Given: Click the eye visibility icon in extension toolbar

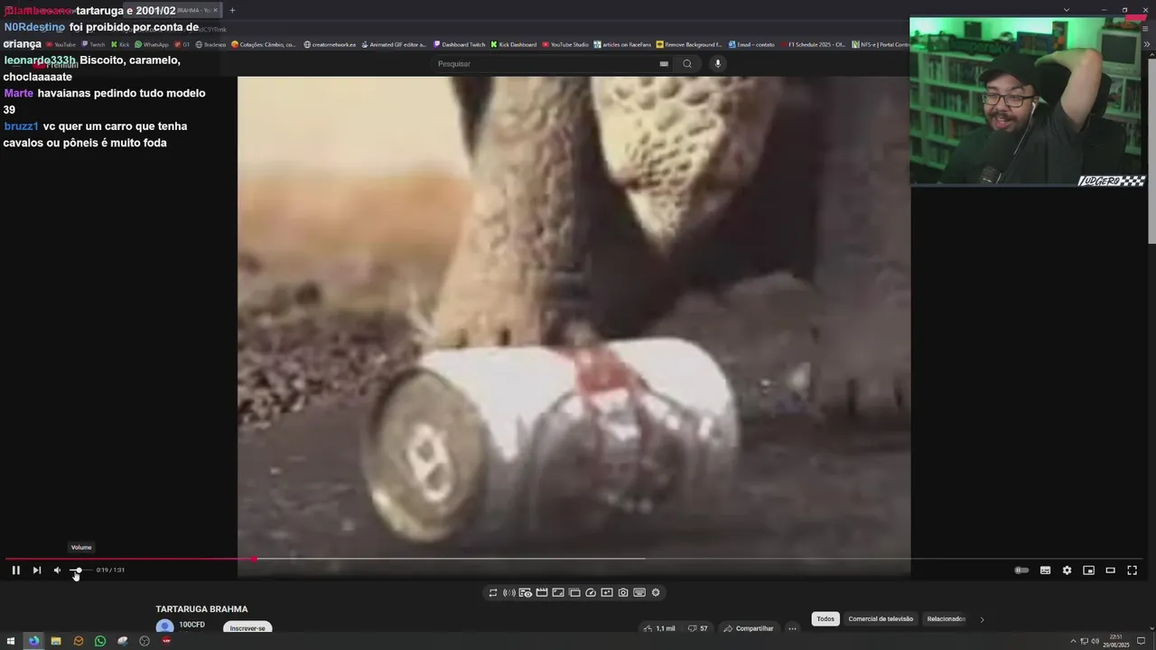Looking at the screenshot, I should point(526,592).
